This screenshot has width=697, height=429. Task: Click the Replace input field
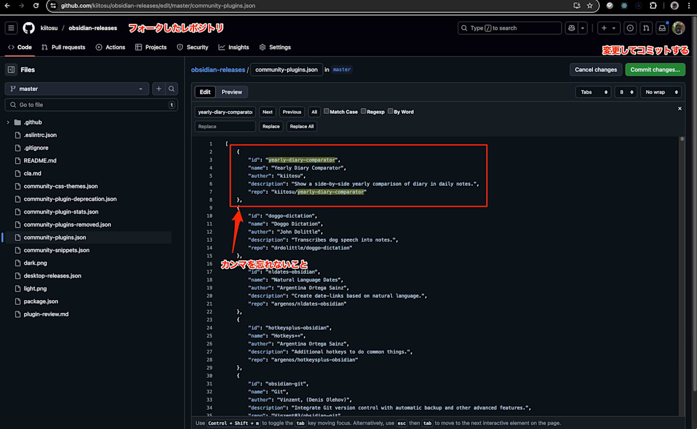[225, 127]
